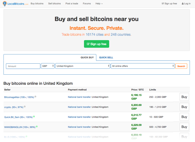This screenshot has height=142, width=195.
Task: Open seller BitcoinageMan profile
Action: coord(19,97)
